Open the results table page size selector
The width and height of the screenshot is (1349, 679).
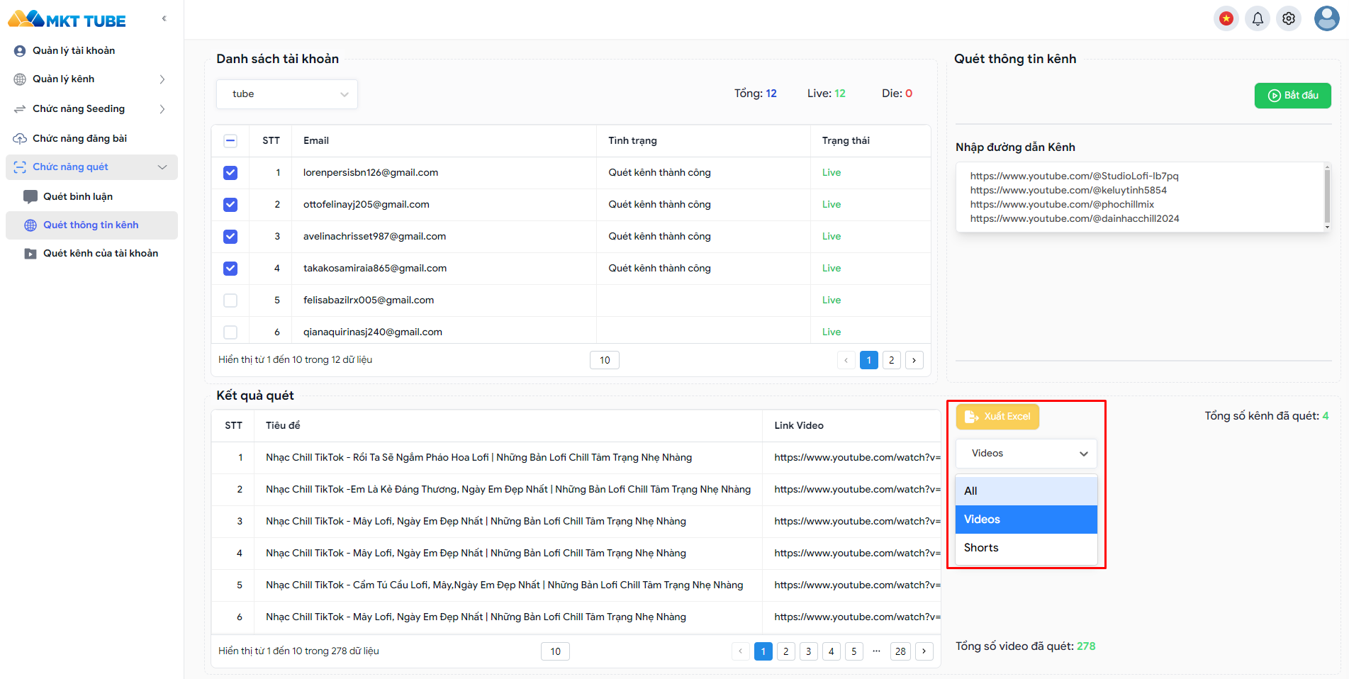click(x=556, y=651)
